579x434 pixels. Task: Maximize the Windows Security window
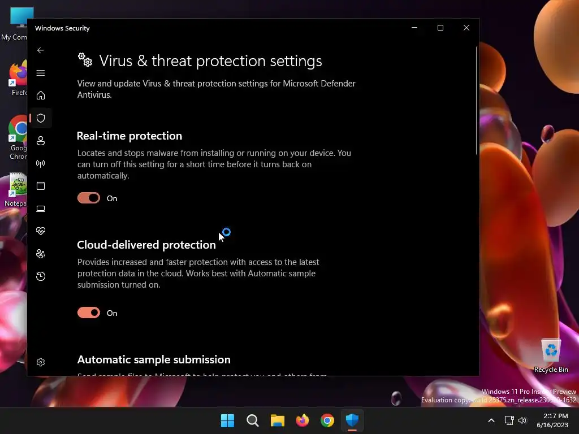click(x=440, y=28)
